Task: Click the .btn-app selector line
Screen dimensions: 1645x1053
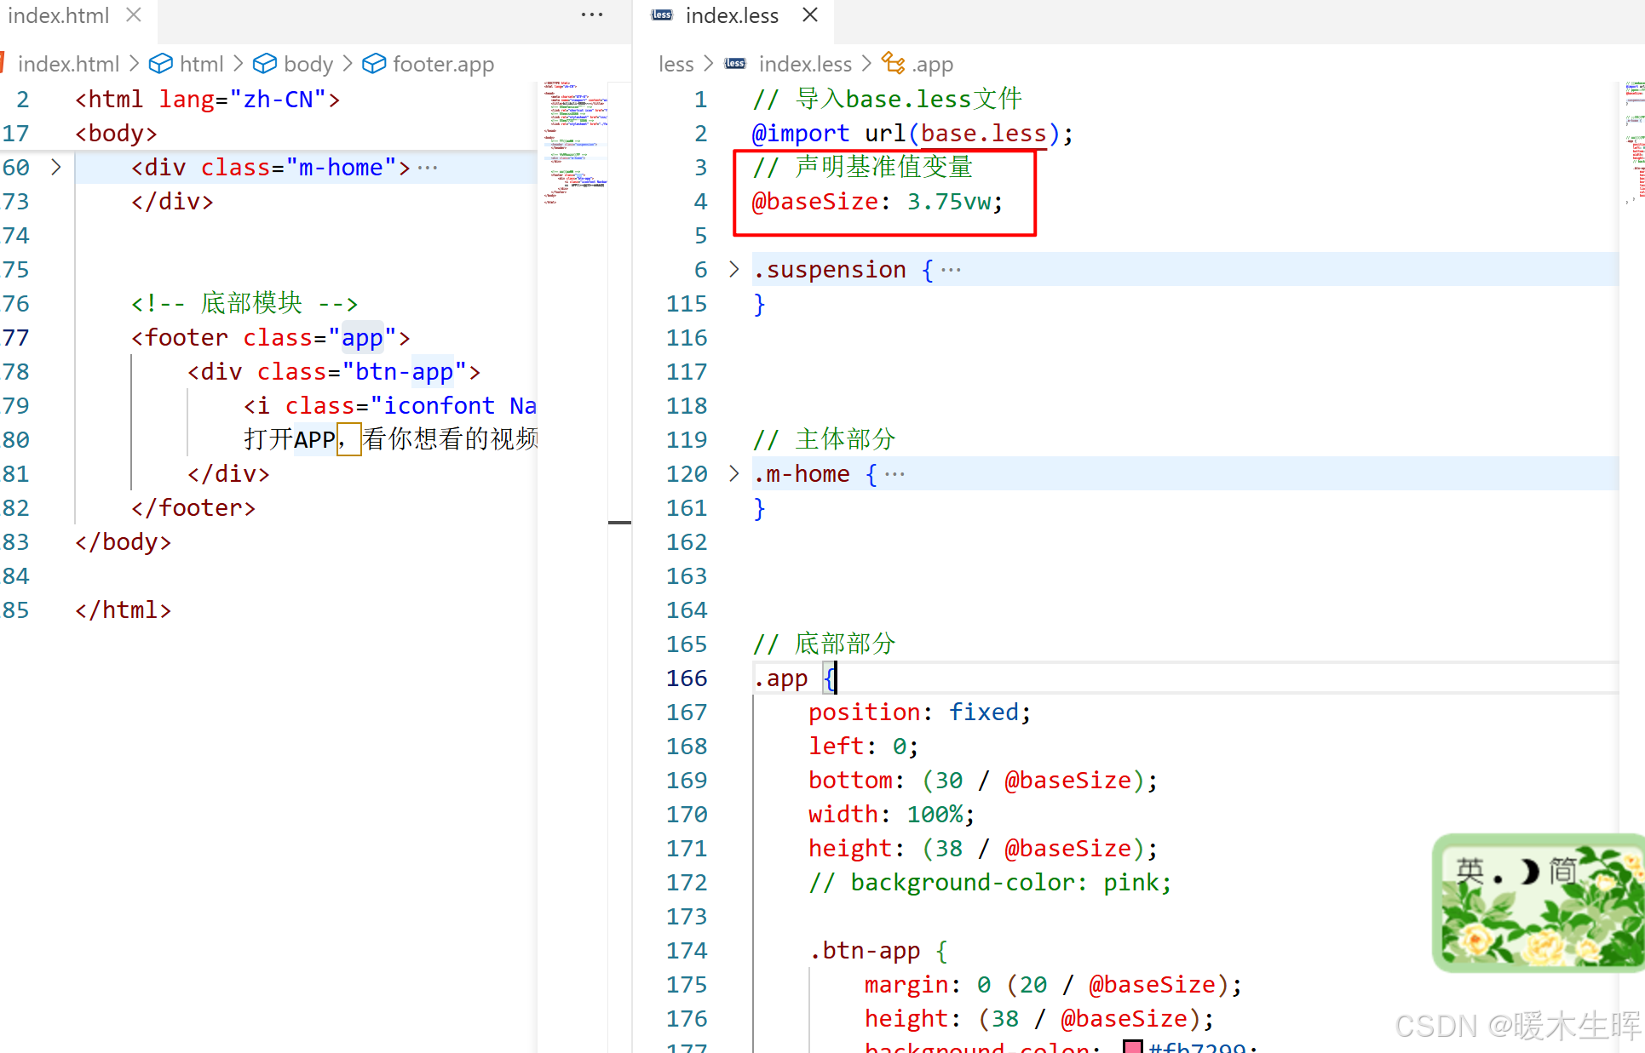Action: pyautogui.click(x=878, y=950)
